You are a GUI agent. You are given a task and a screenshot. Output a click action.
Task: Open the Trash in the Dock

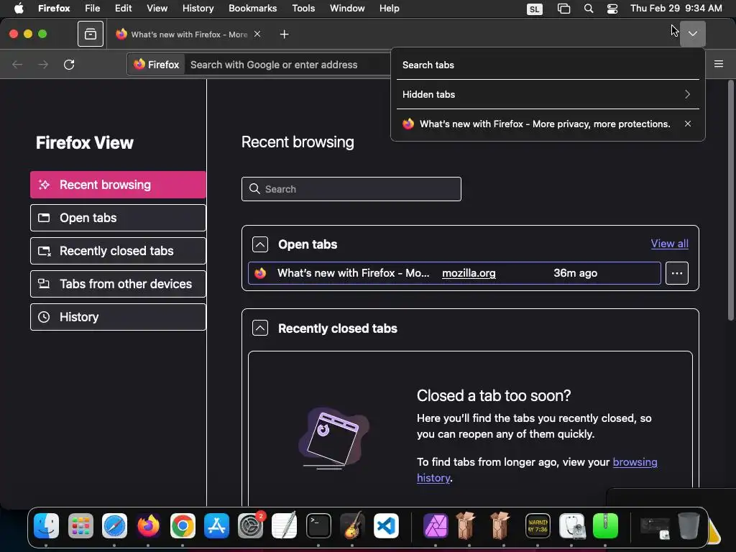point(689,525)
